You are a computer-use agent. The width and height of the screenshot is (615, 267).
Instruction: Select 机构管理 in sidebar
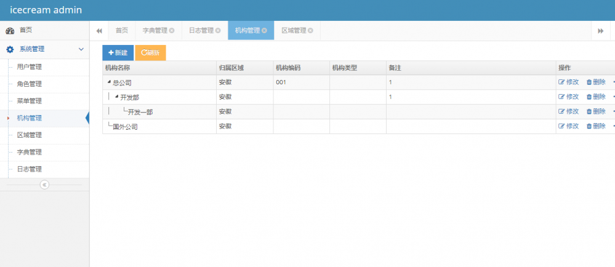[x=30, y=118]
